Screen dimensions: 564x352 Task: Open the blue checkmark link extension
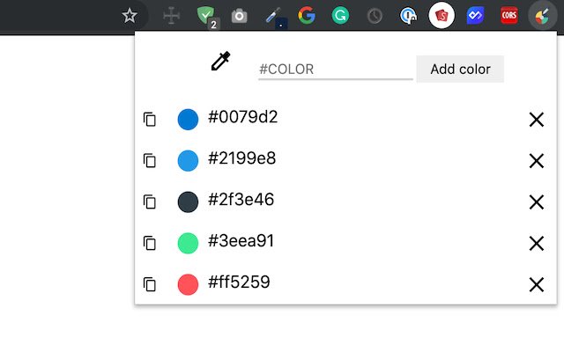(x=475, y=16)
